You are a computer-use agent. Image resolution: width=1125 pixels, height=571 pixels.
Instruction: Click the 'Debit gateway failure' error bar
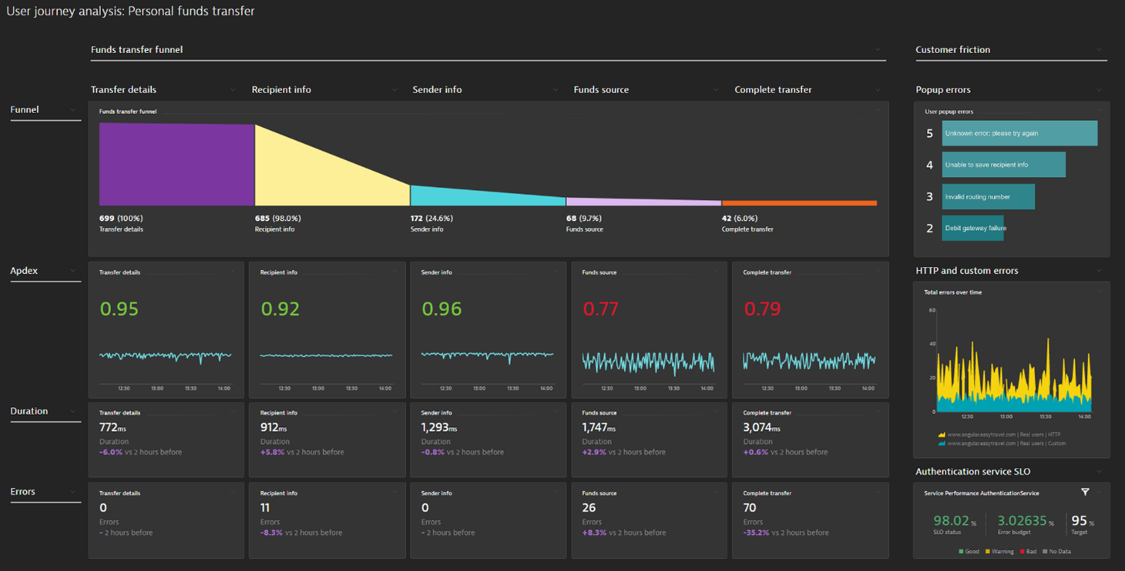pos(972,228)
